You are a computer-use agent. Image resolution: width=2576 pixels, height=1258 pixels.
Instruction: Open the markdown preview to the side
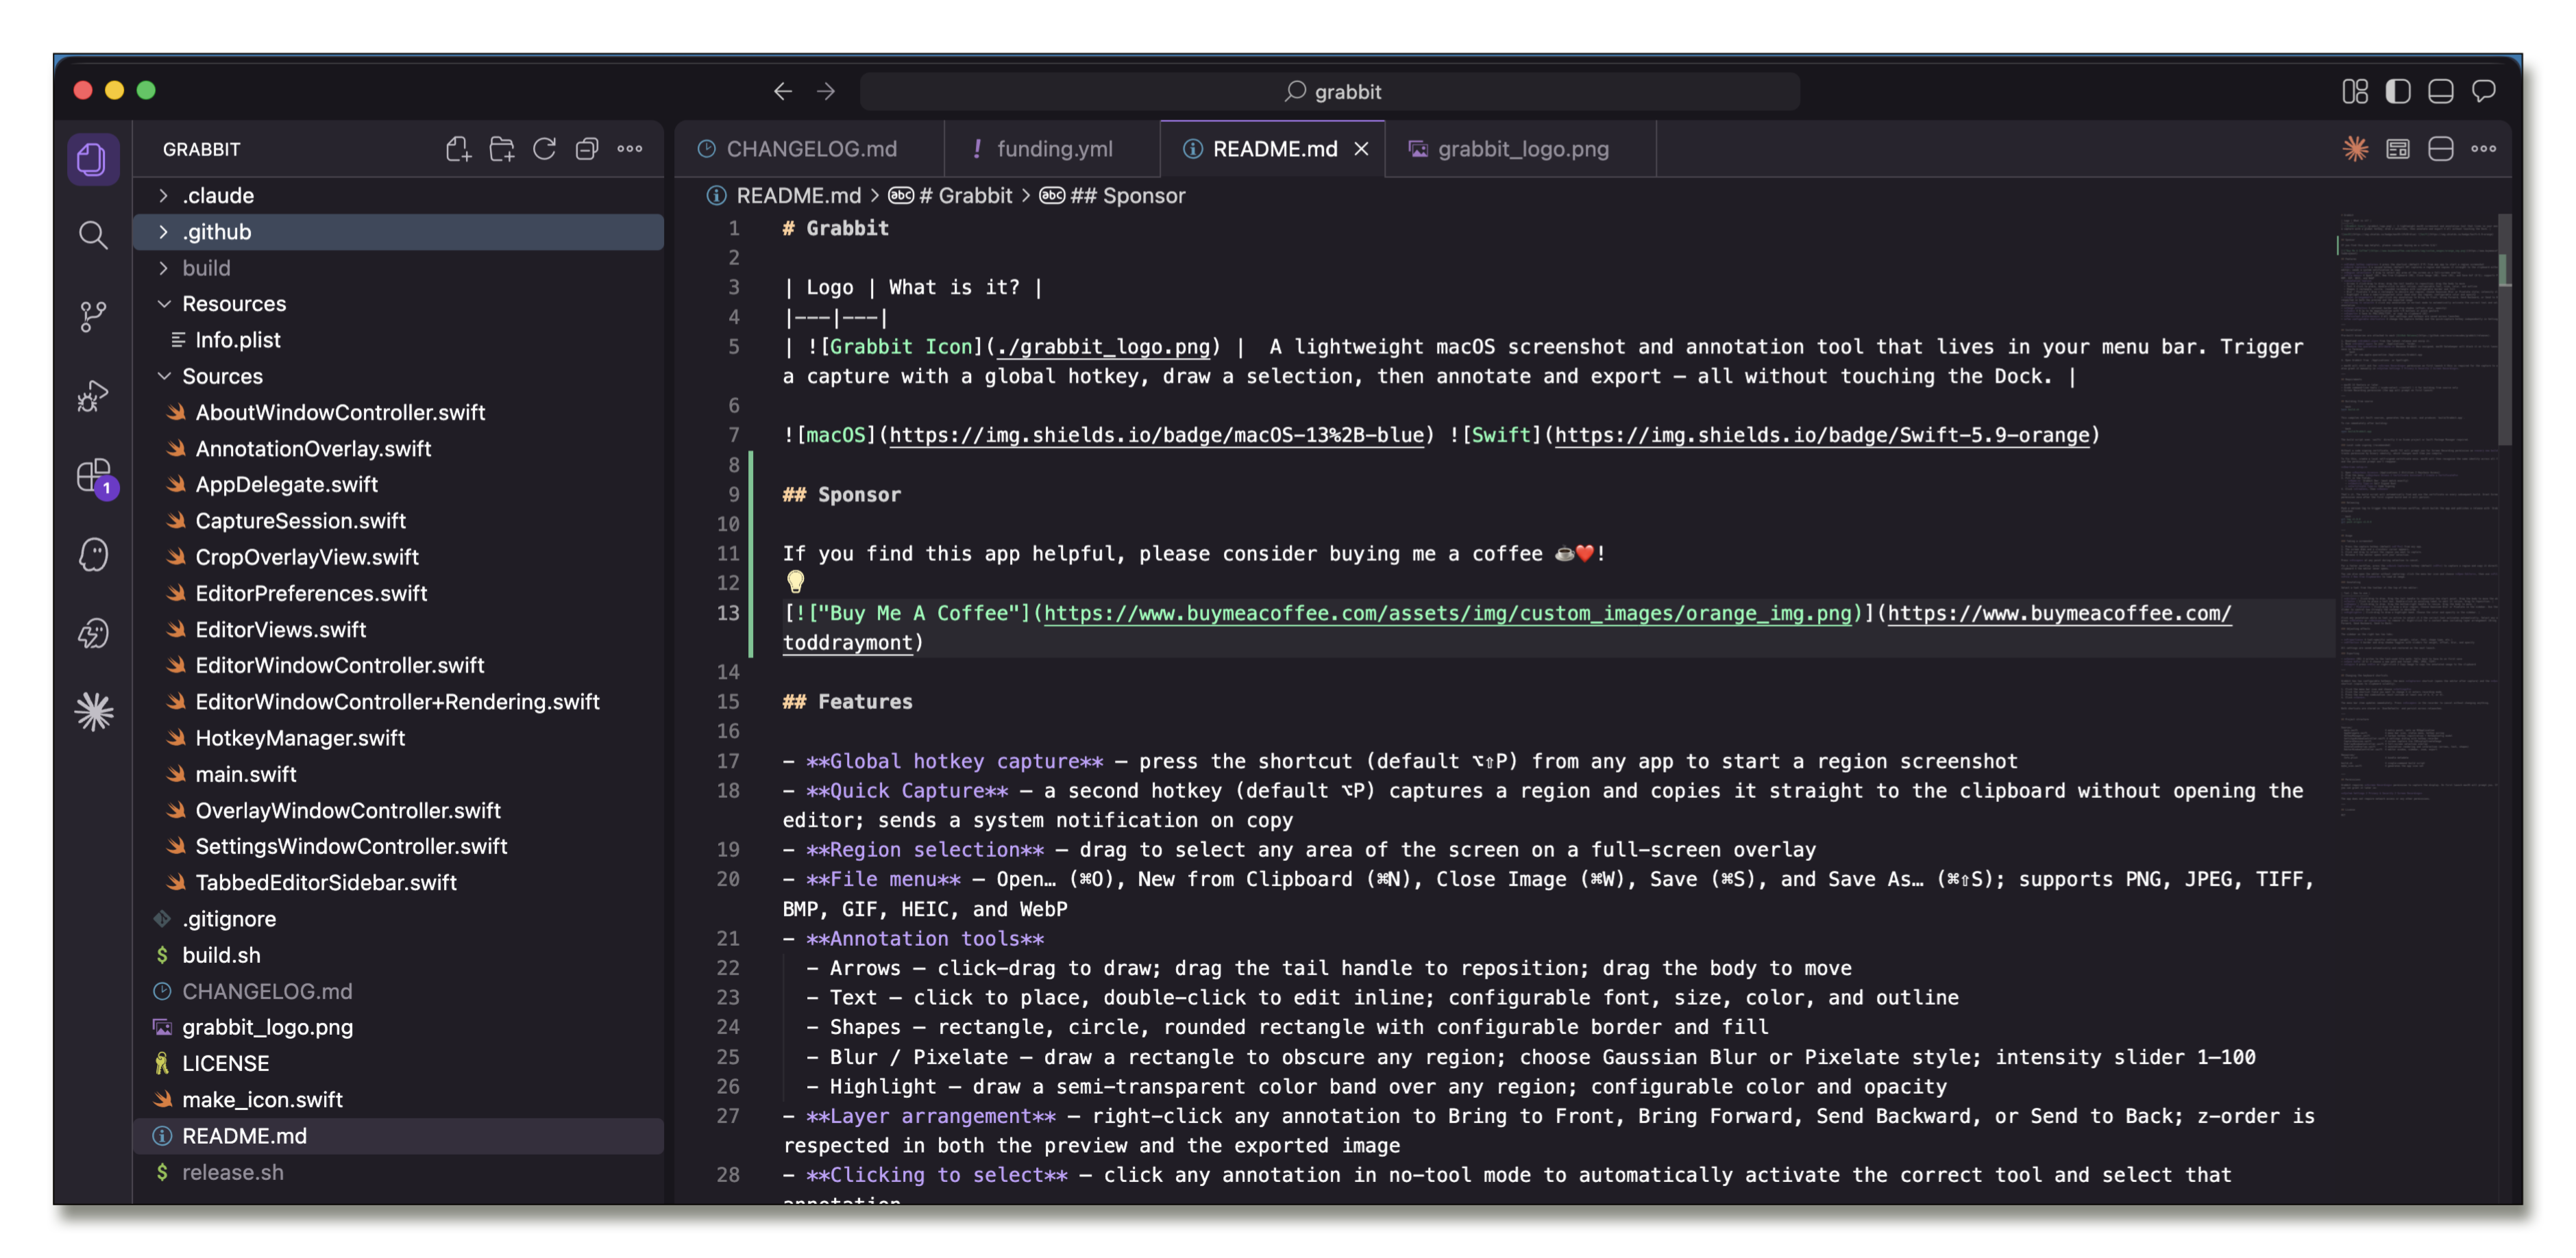[x=2398, y=149]
